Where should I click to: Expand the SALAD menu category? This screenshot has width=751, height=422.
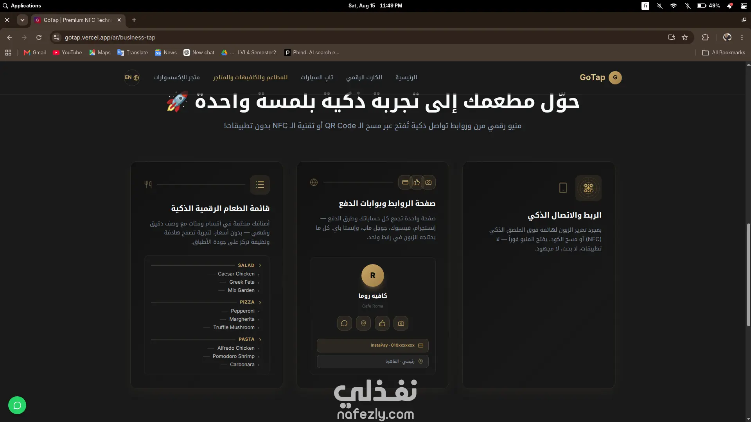[x=250, y=265]
